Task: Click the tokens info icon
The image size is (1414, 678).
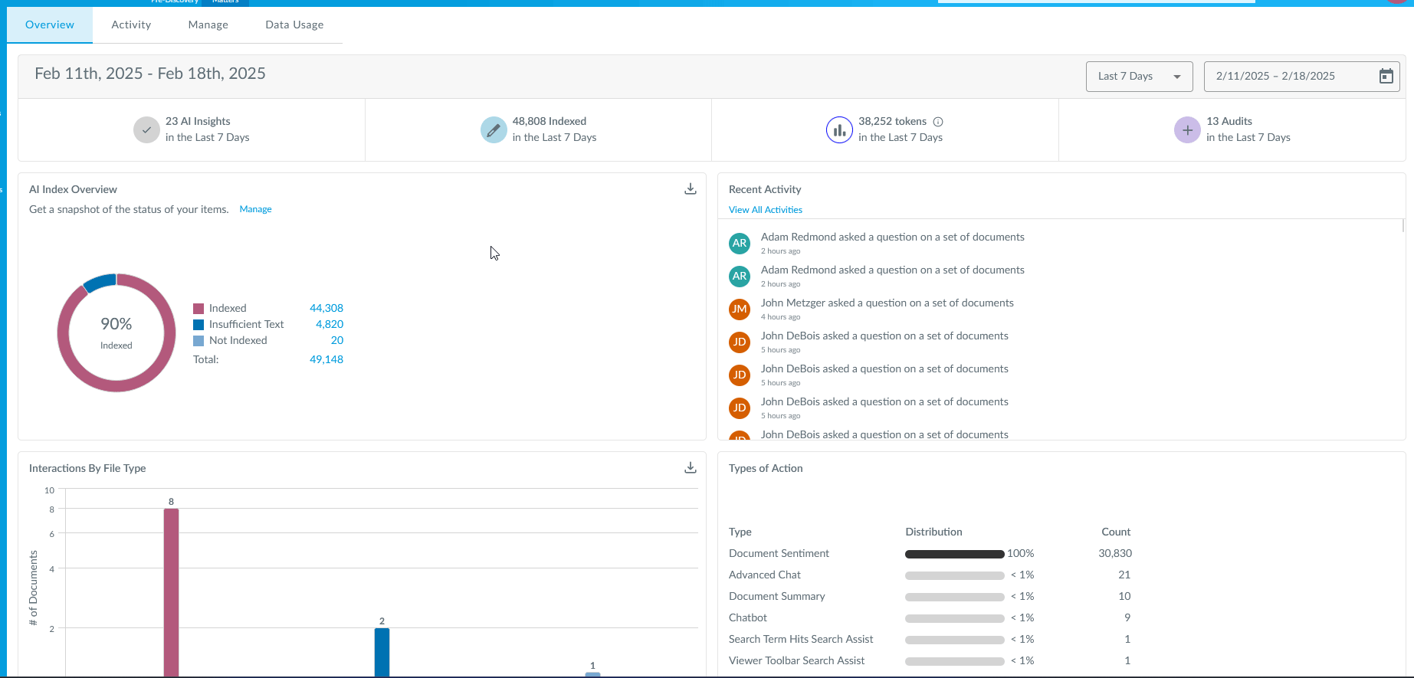Action: 938,122
